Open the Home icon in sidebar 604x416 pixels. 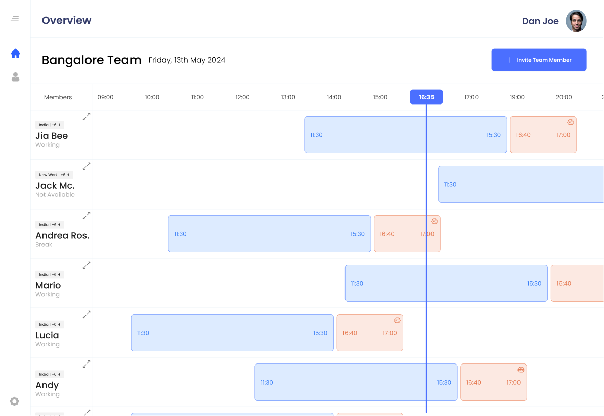15,54
